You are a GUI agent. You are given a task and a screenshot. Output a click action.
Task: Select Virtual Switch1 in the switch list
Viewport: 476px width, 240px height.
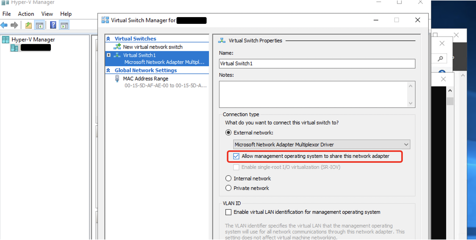(x=157, y=58)
